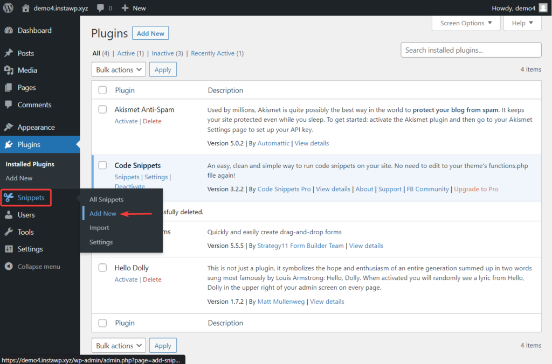
Task: Open the comments bubble icon in admin bar
Action: [101, 8]
